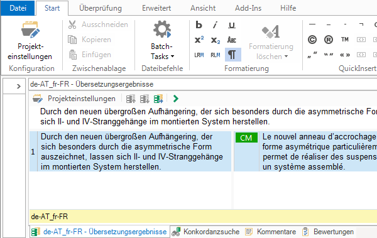The image size is (377, 238).
Task: Click the Einfügen clipboard command
Action: [x=89, y=55]
